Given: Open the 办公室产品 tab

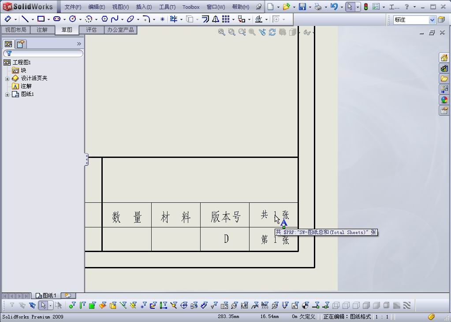Looking at the screenshot, I should click(120, 30).
